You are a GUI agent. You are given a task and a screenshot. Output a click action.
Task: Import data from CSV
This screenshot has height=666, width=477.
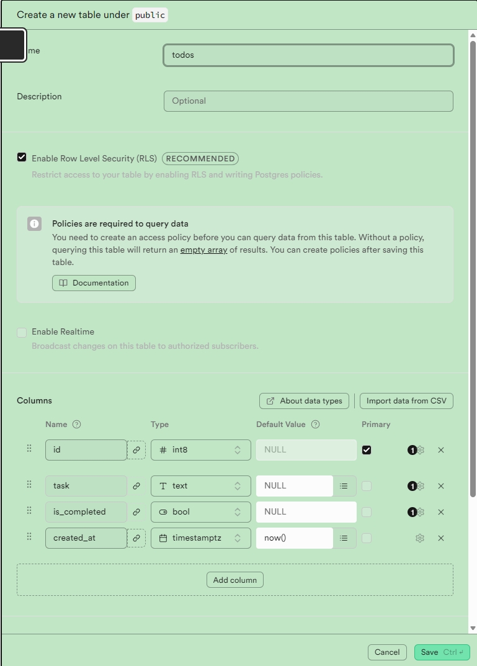(x=406, y=401)
